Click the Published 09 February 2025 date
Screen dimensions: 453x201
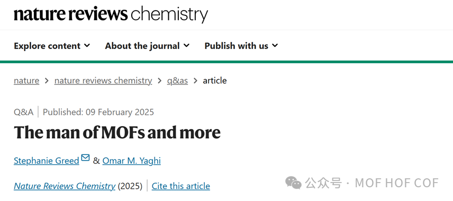pyautogui.click(x=98, y=112)
